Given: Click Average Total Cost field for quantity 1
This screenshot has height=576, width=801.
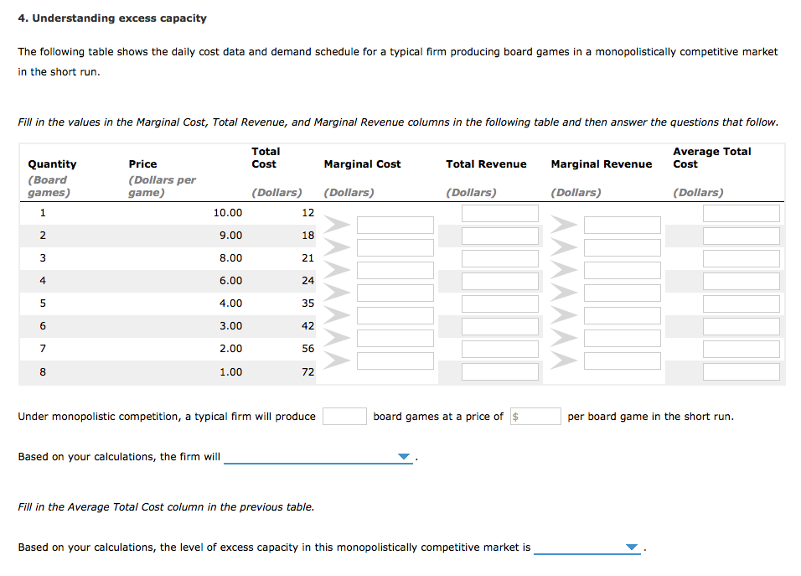Looking at the screenshot, I should click(741, 213).
